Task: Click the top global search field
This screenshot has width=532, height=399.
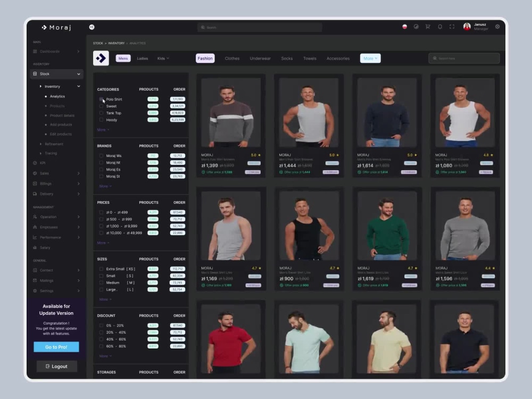Action: point(260,28)
